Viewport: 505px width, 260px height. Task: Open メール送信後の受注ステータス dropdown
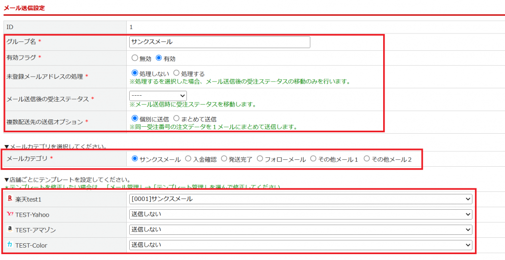tap(158, 96)
